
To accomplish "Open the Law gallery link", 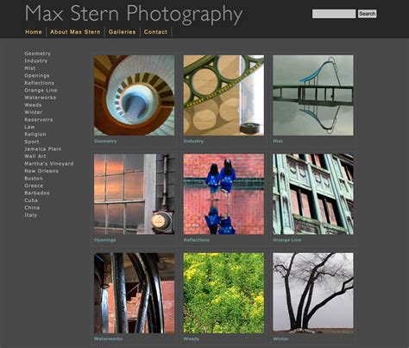I will pyautogui.click(x=29, y=127).
